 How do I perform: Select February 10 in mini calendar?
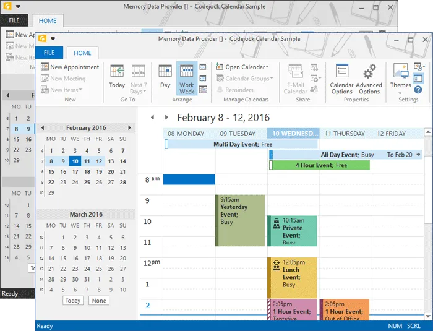click(75, 161)
